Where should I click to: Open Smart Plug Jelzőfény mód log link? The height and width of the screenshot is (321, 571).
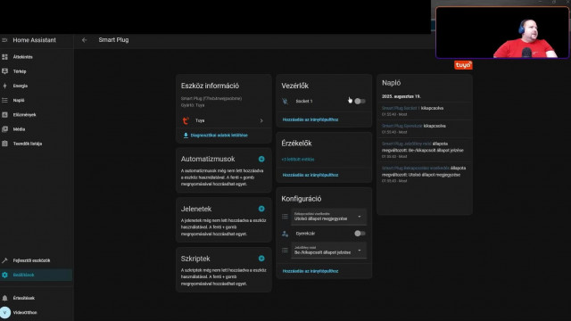(407, 144)
